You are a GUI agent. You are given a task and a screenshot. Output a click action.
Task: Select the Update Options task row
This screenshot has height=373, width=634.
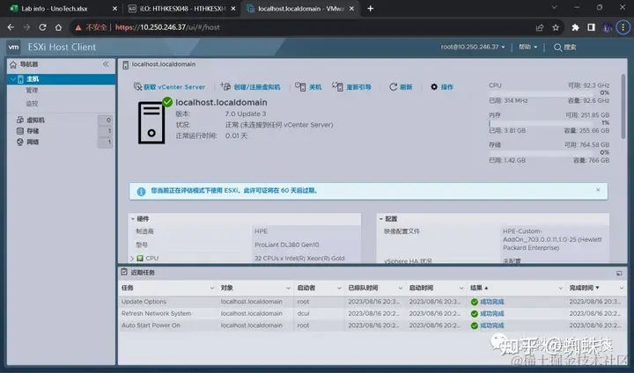pyautogui.click(x=372, y=302)
